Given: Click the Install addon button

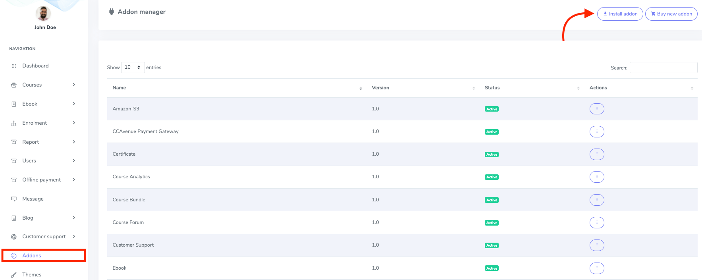Looking at the screenshot, I should 620,14.
